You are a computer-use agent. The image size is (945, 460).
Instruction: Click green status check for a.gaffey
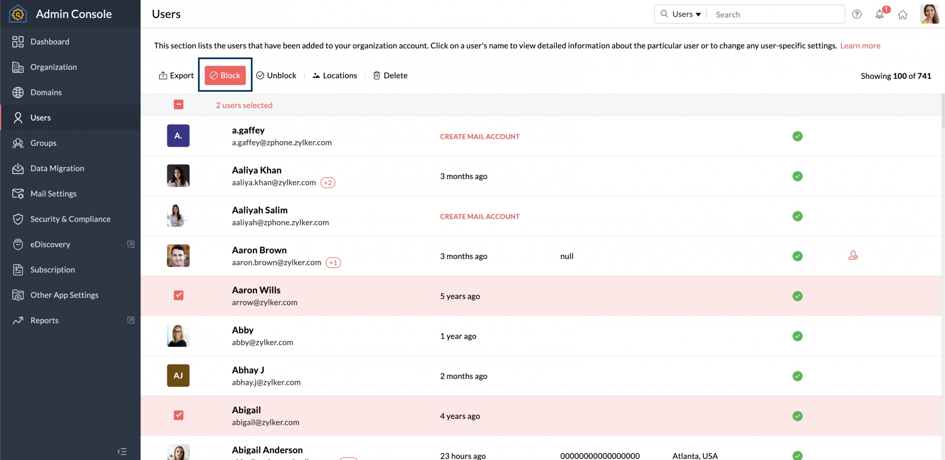point(798,136)
